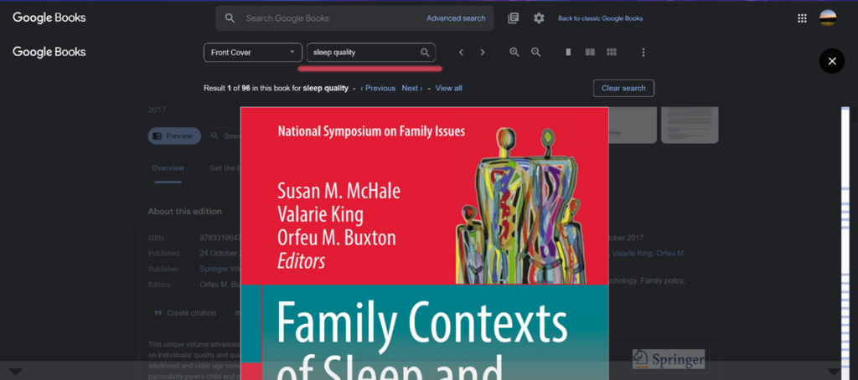Click the Previous search result link
Viewport: 858px width, 380px height.
coord(378,88)
